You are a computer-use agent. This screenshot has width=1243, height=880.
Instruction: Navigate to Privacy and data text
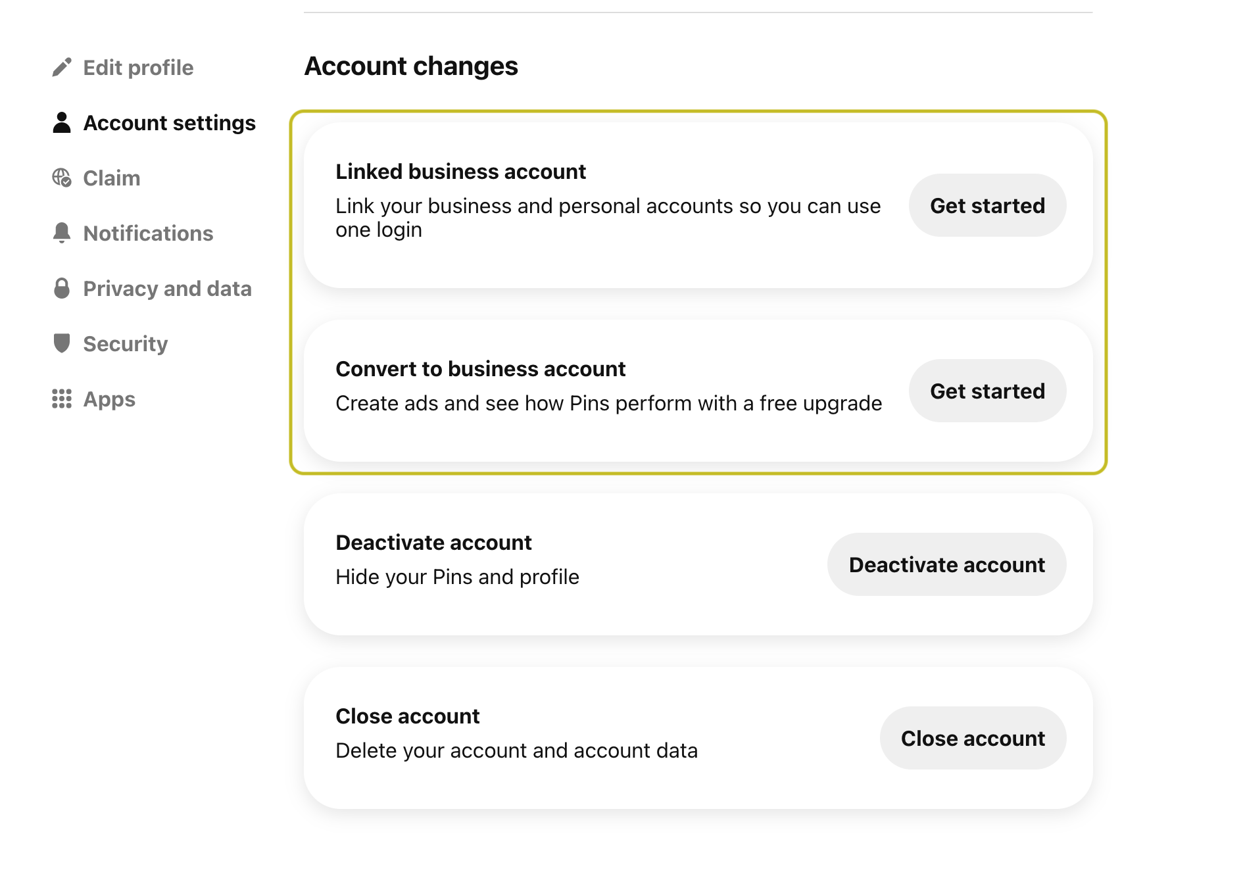(x=167, y=289)
